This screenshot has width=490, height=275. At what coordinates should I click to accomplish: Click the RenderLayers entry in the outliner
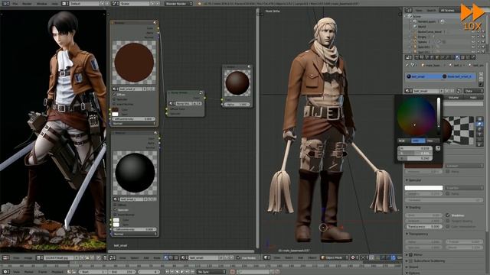pos(426,21)
